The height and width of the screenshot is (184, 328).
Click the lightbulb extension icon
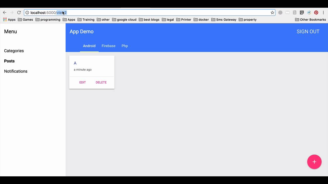(302, 13)
